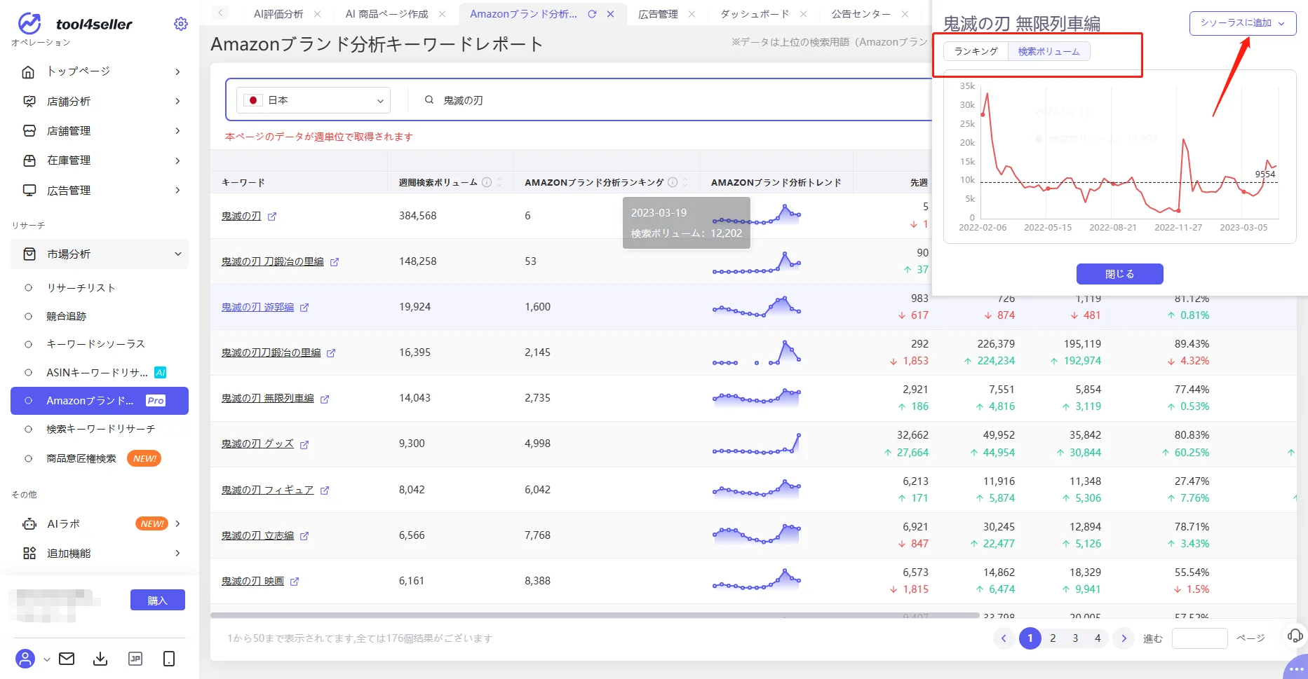
Task: Open external link icon for 鬼滅の刃 keyword
Action: point(272,217)
